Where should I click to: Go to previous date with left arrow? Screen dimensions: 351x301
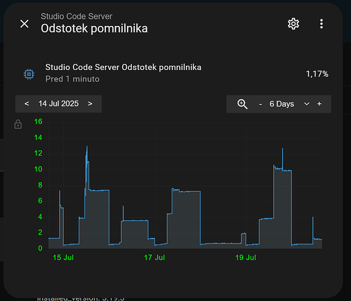(x=26, y=104)
